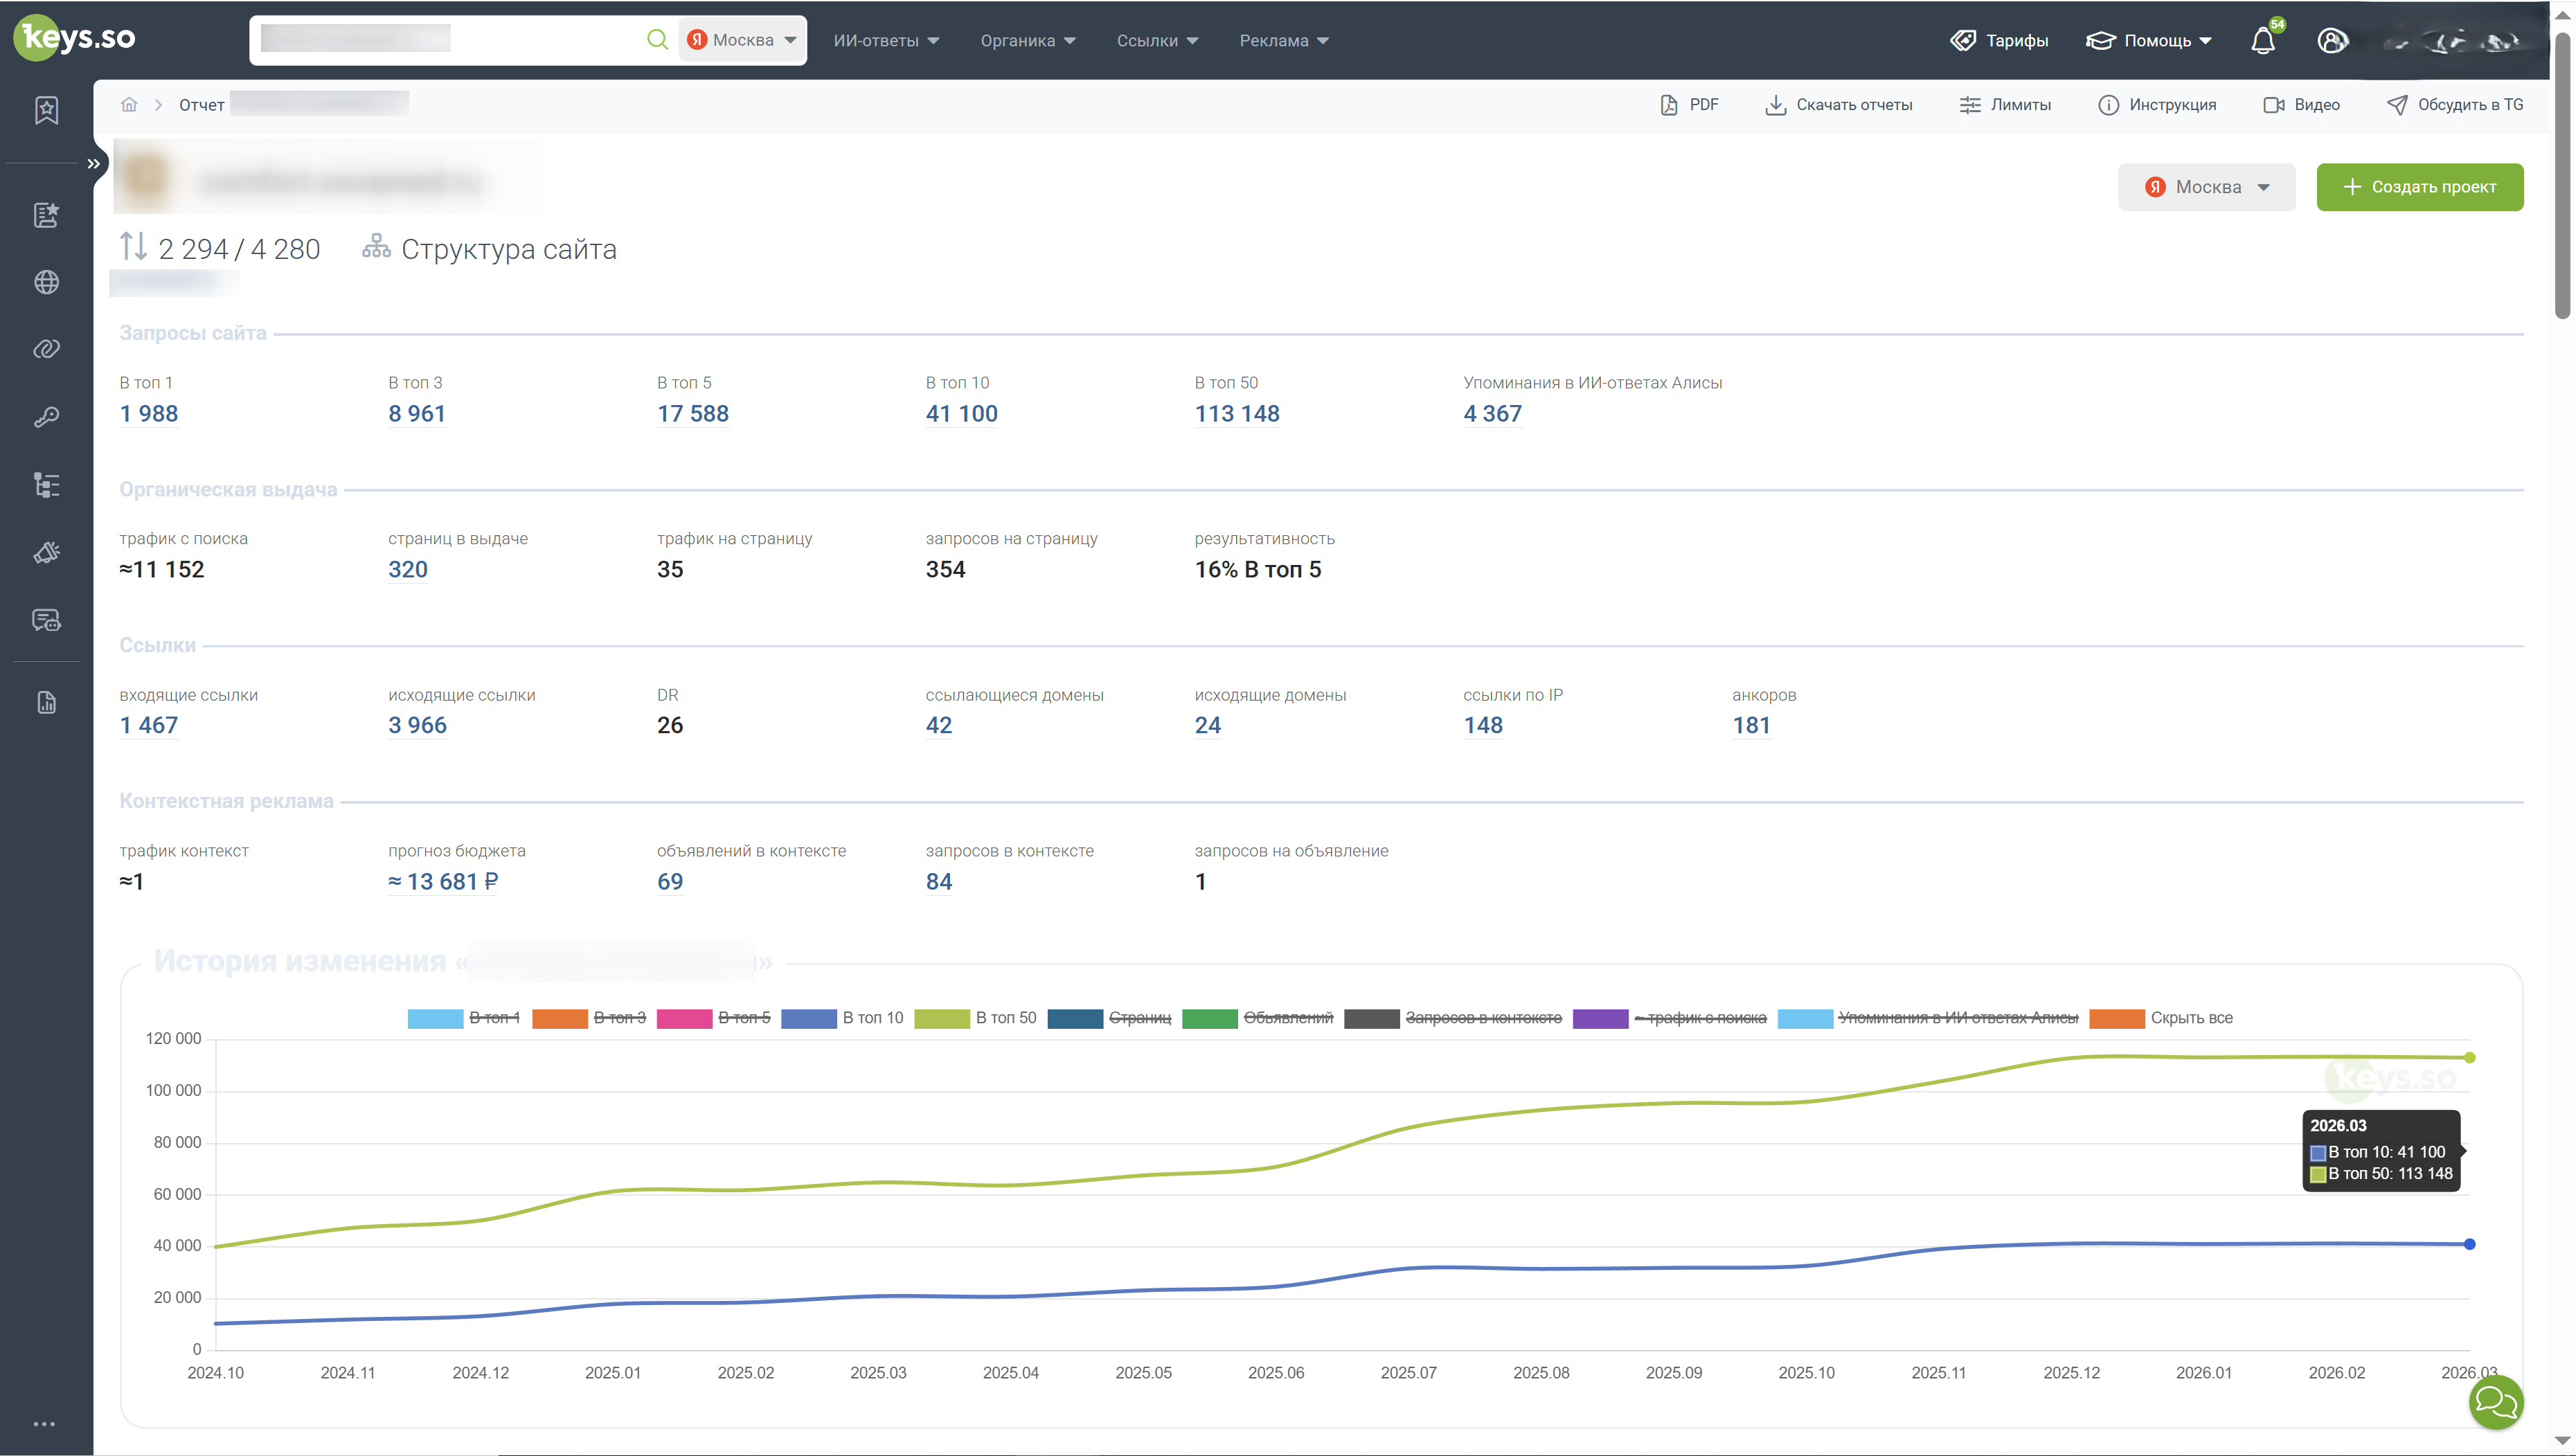Click Обсудить в TG

coord(2455,105)
